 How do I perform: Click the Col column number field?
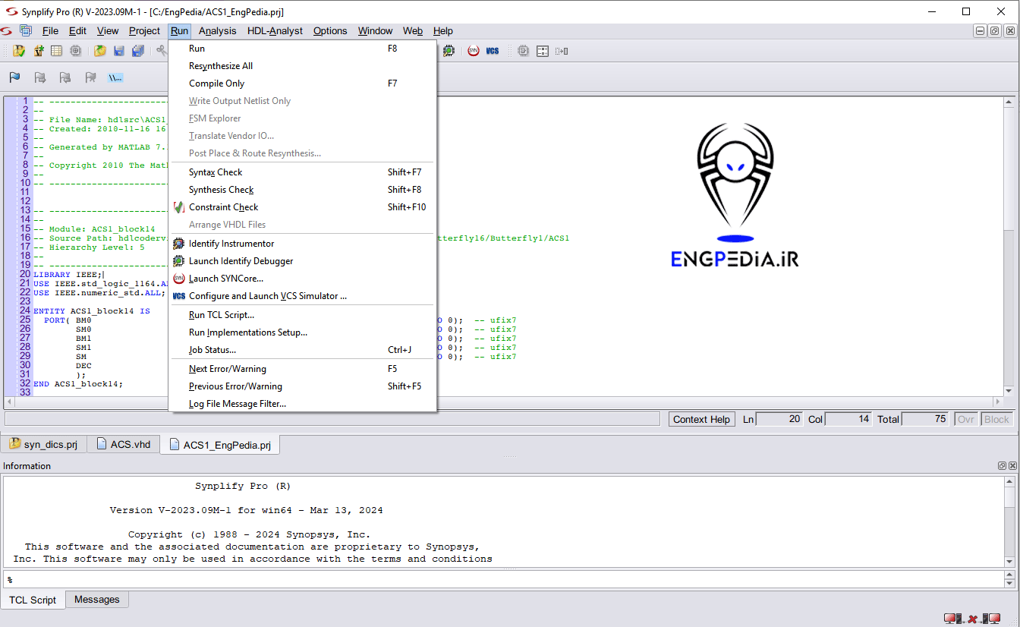pyautogui.click(x=848, y=419)
